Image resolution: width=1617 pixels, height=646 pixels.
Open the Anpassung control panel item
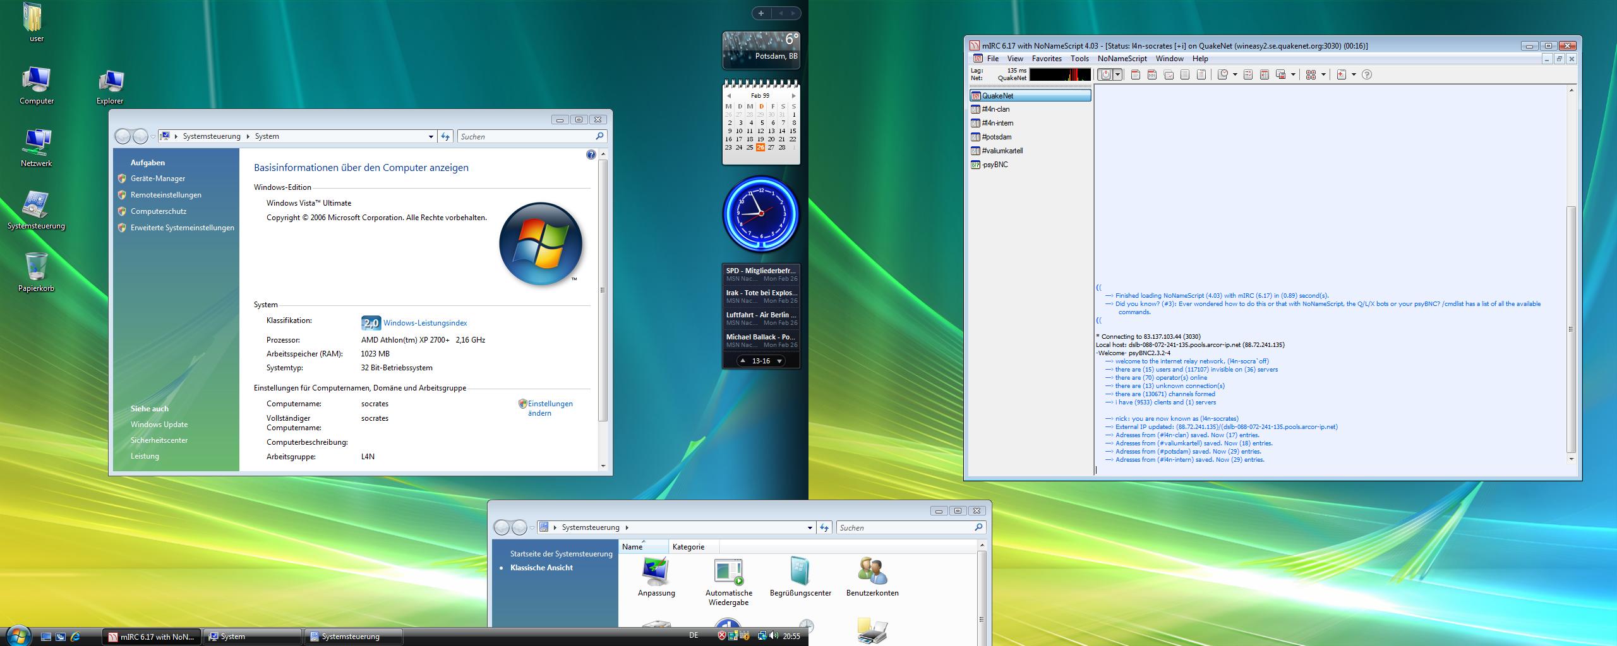(x=656, y=577)
